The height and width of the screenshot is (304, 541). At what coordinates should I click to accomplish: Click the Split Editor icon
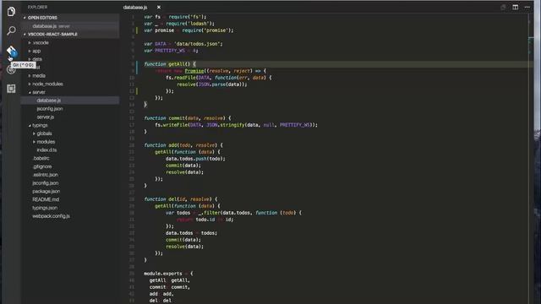click(x=515, y=8)
